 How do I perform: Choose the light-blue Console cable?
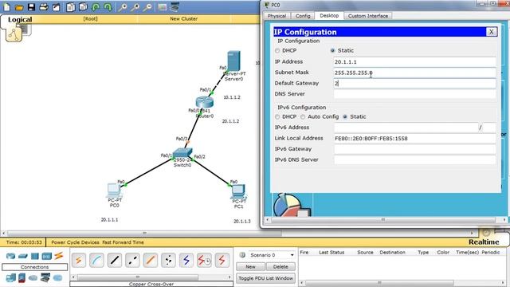(x=96, y=261)
